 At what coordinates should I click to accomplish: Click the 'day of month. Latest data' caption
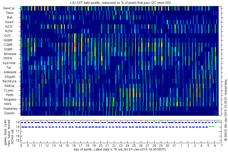click(121, 149)
